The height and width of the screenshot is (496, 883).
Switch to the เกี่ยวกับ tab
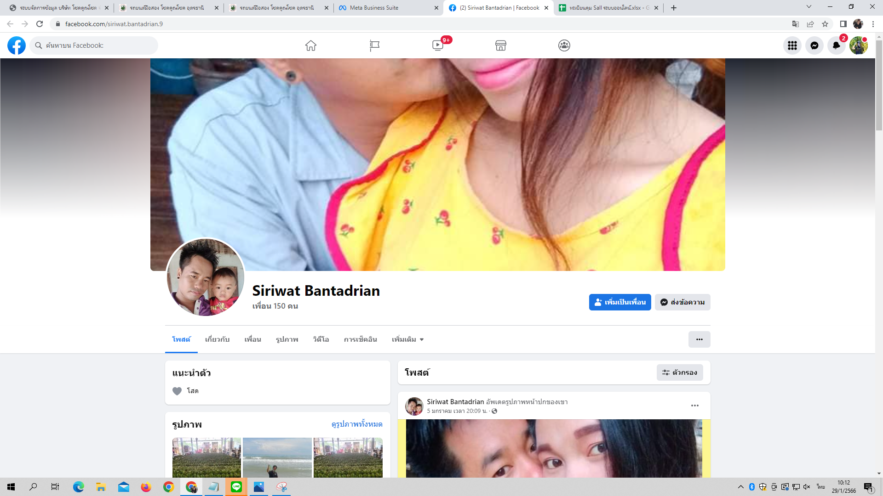tap(217, 339)
